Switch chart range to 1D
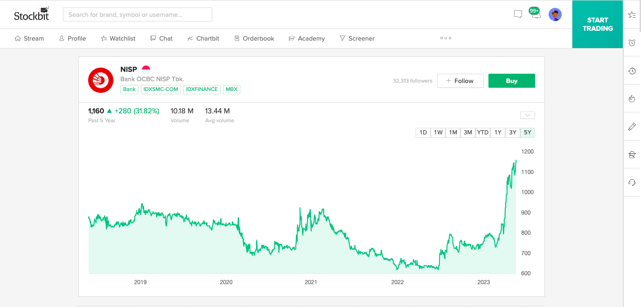The width and height of the screenshot is (641, 307). [x=423, y=132]
